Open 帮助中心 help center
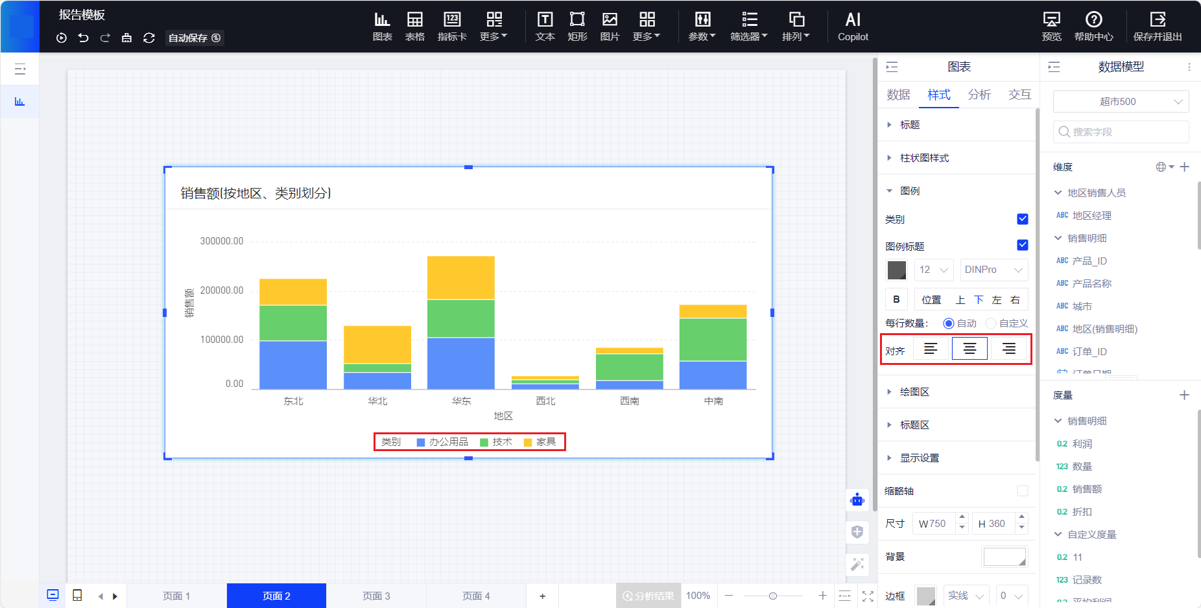The width and height of the screenshot is (1201, 608). (x=1093, y=26)
